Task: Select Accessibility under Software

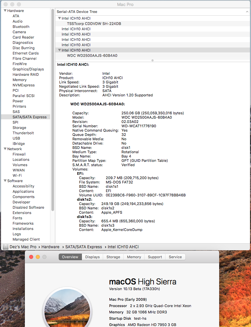Action: [23, 186]
